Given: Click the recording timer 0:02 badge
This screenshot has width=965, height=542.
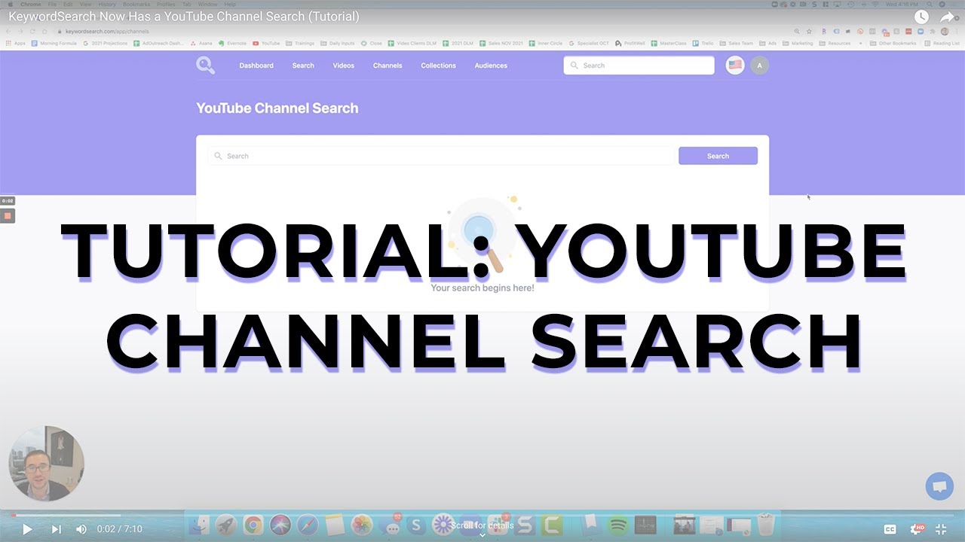Looking at the screenshot, I should click(8, 201).
